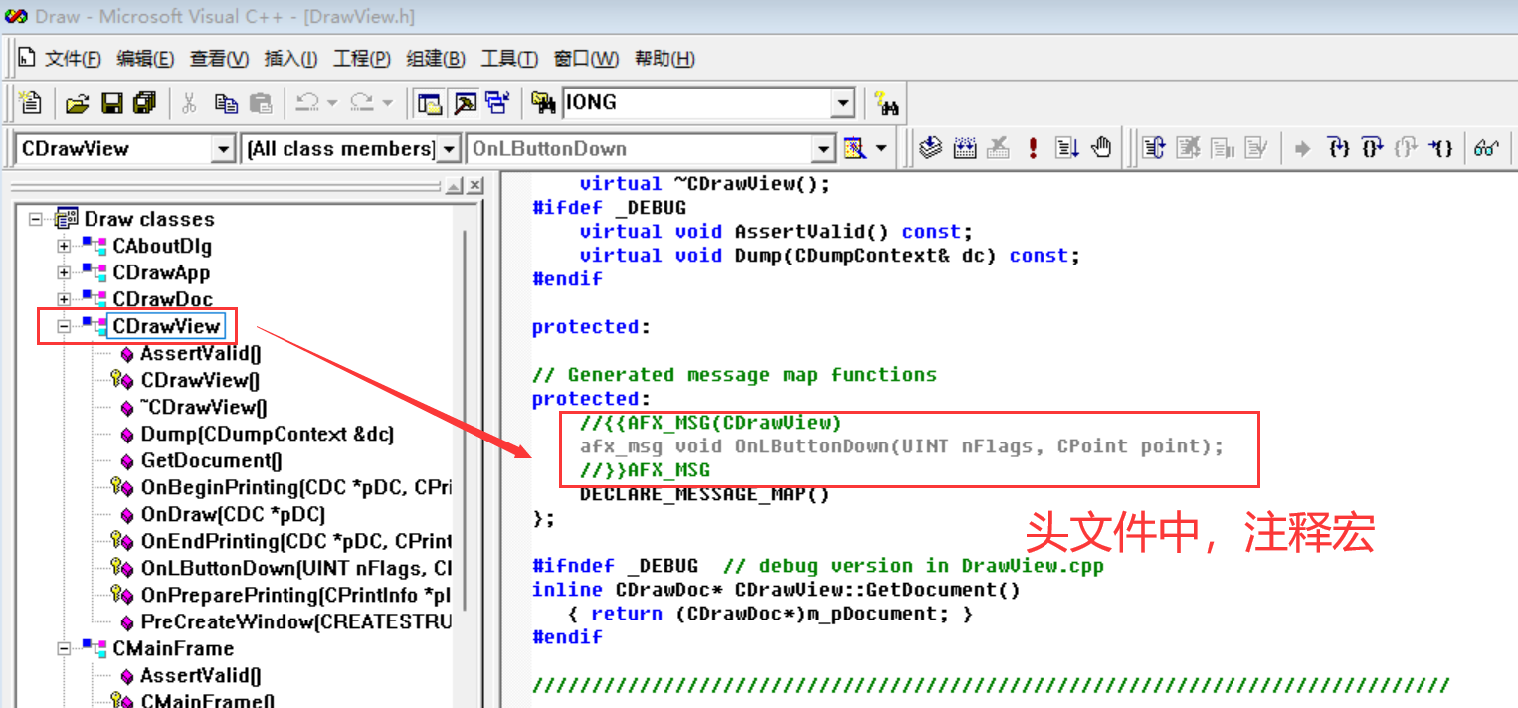Open the 编辑(E) menu
The width and height of the screenshot is (1518, 708).
[145, 59]
